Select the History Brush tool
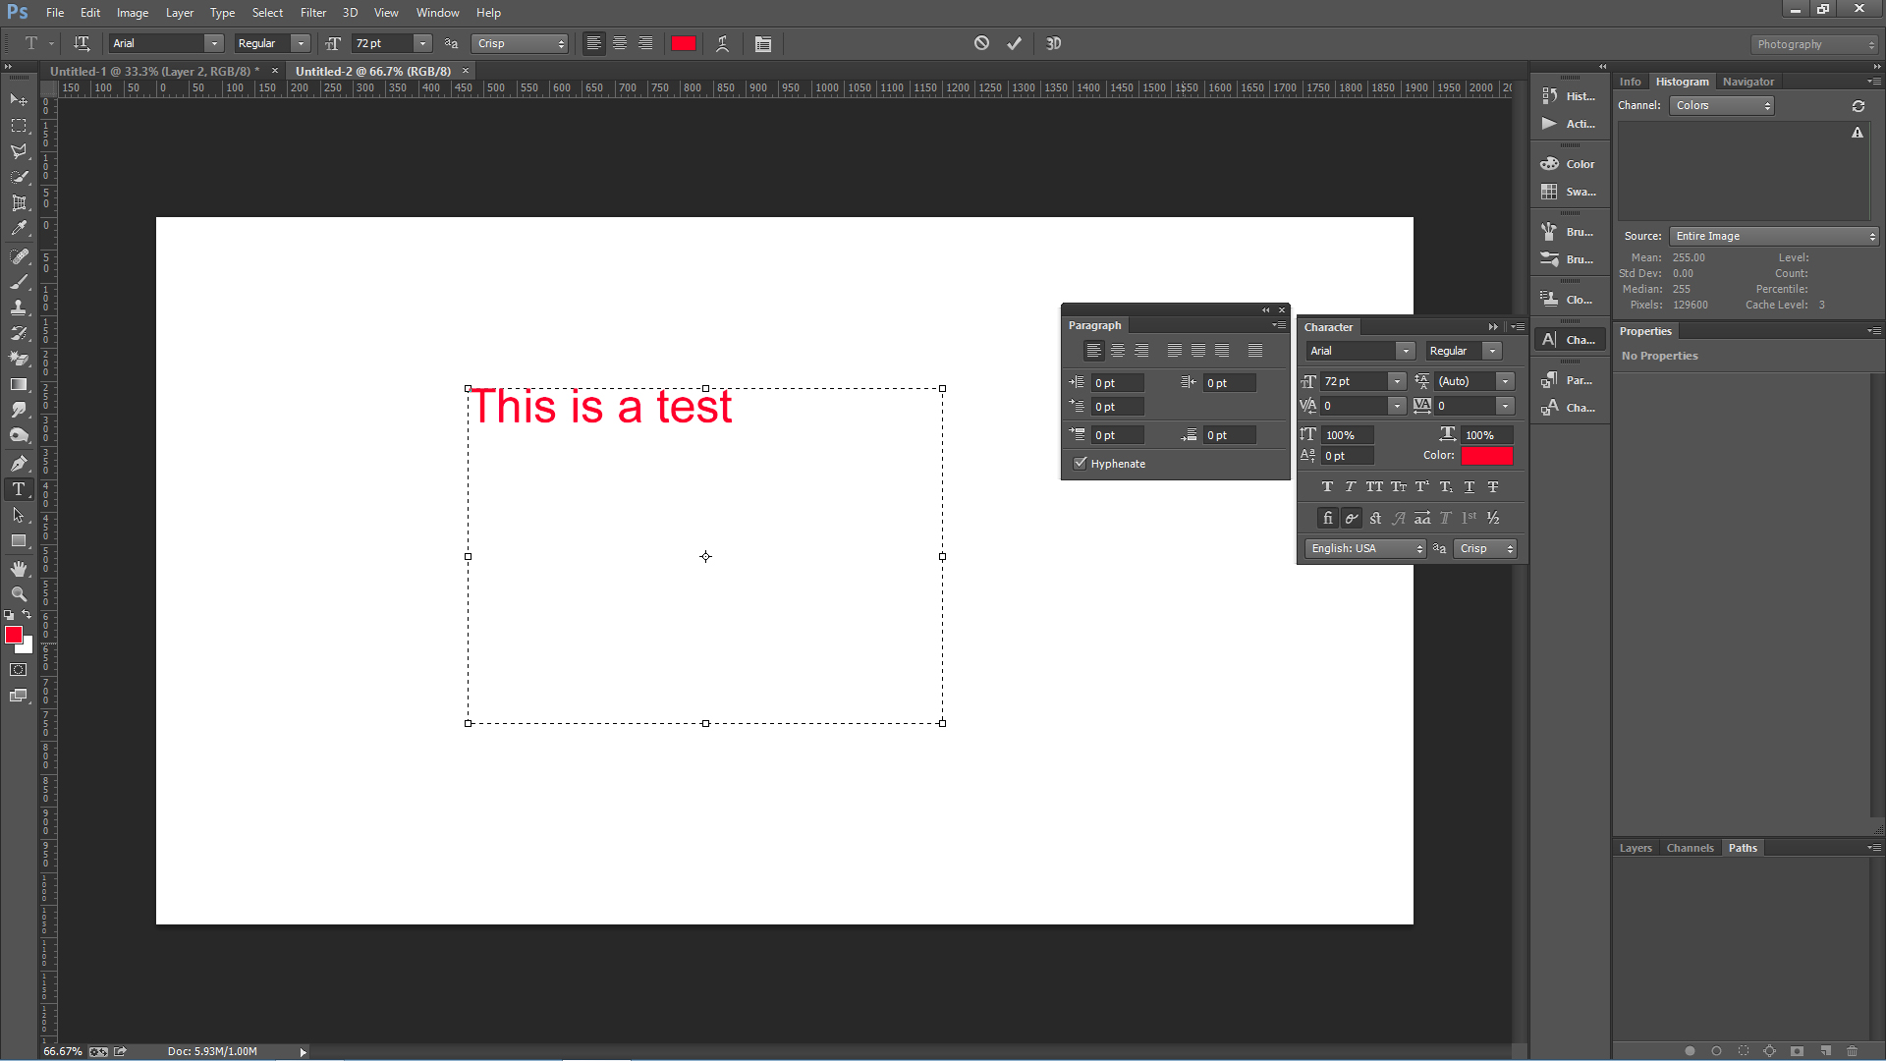1886x1061 pixels. (19, 333)
